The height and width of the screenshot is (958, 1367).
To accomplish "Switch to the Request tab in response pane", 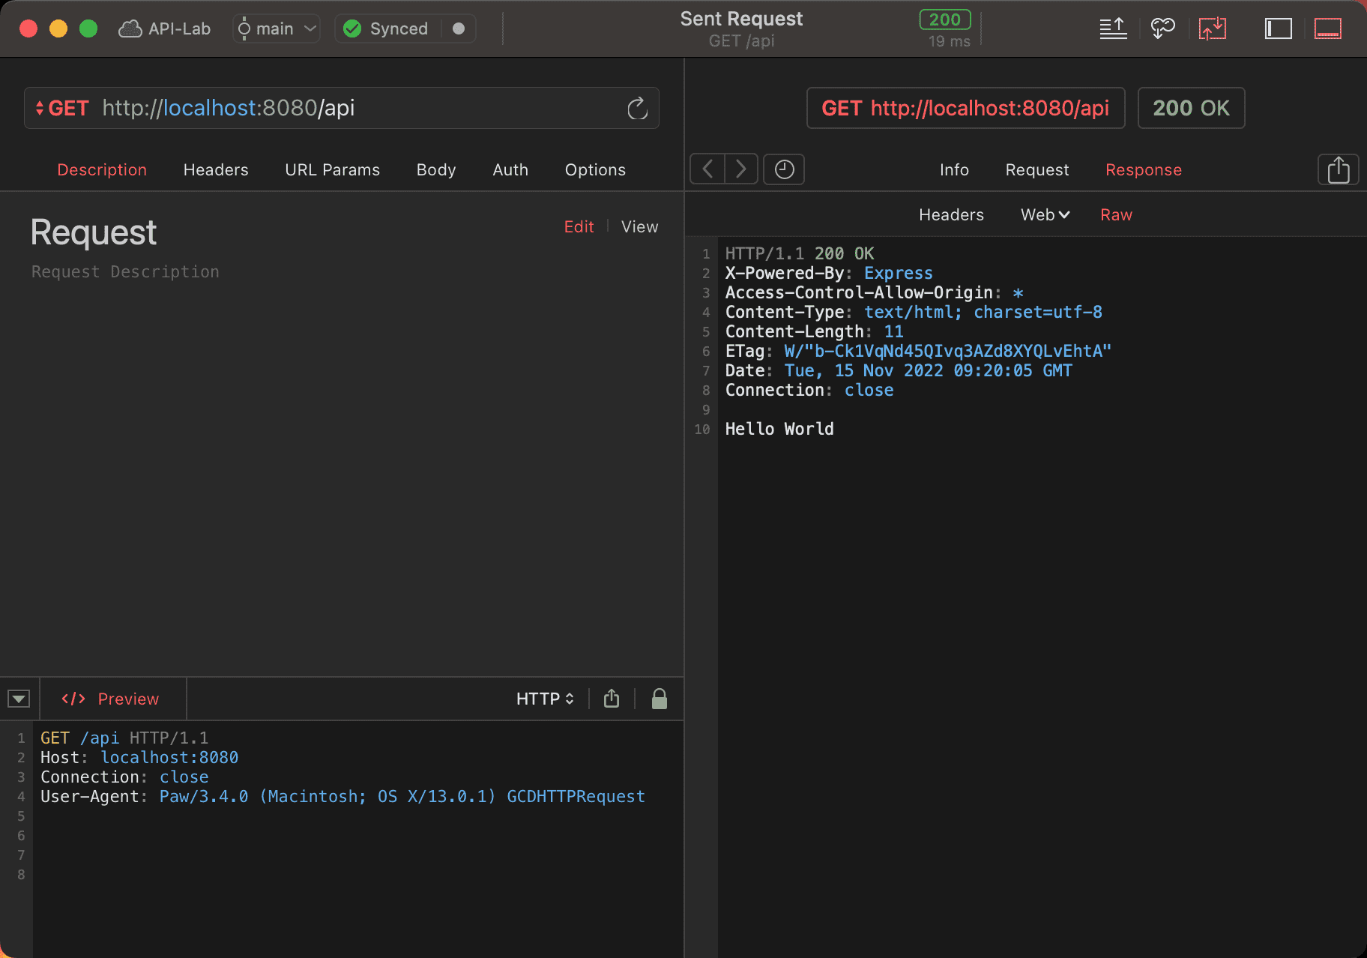I will click(1037, 169).
